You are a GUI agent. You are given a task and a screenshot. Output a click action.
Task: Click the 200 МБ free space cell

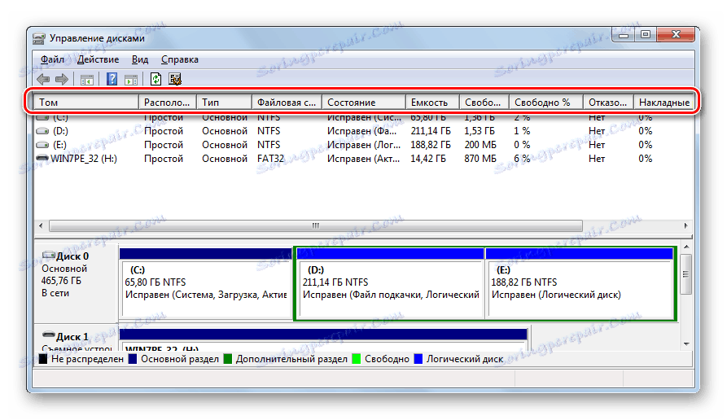point(480,145)
